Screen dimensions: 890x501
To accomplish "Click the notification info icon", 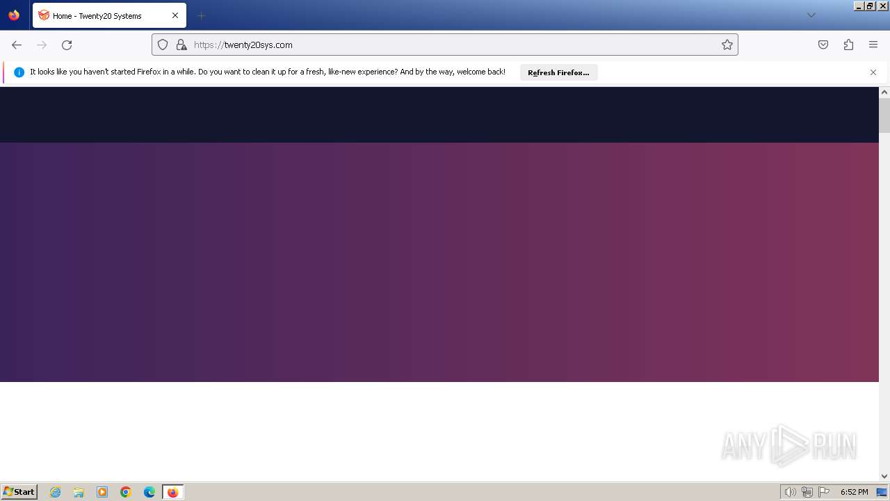I will pyautogui.click(x=19, y=72).
